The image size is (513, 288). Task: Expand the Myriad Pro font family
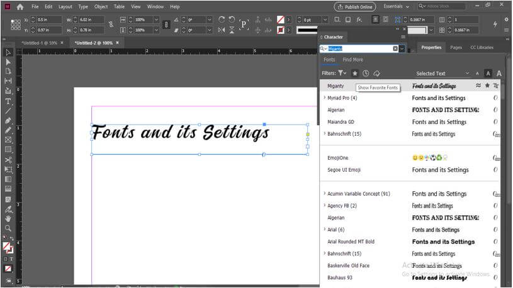[x=324, y=98]
